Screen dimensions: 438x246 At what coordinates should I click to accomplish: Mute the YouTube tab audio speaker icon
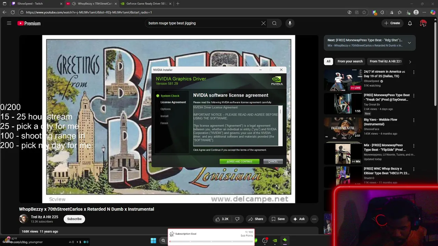[x=74, y=4]
